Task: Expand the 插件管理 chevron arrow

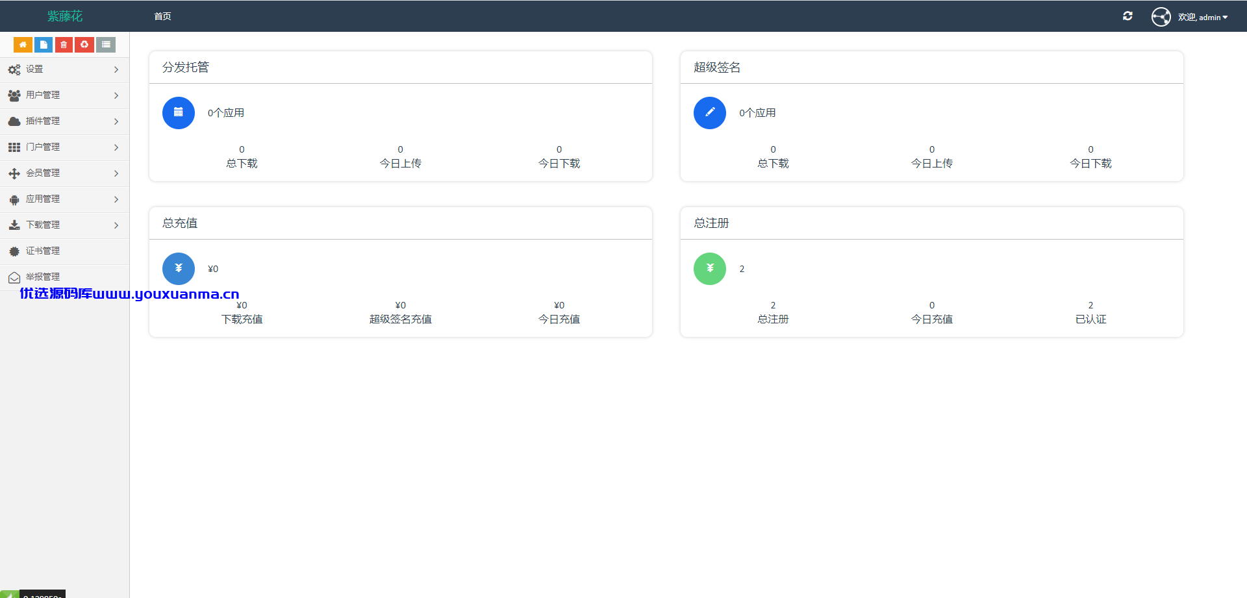Action: (116, 121)
